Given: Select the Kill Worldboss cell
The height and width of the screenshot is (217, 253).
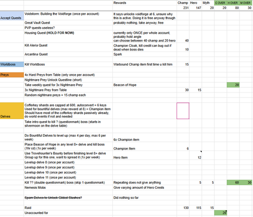Looking at the screenshot, I should click(68, 64).
